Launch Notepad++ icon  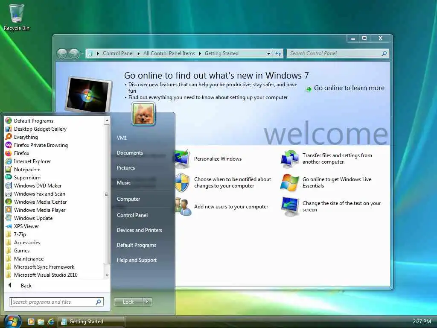tap(9, 169)
